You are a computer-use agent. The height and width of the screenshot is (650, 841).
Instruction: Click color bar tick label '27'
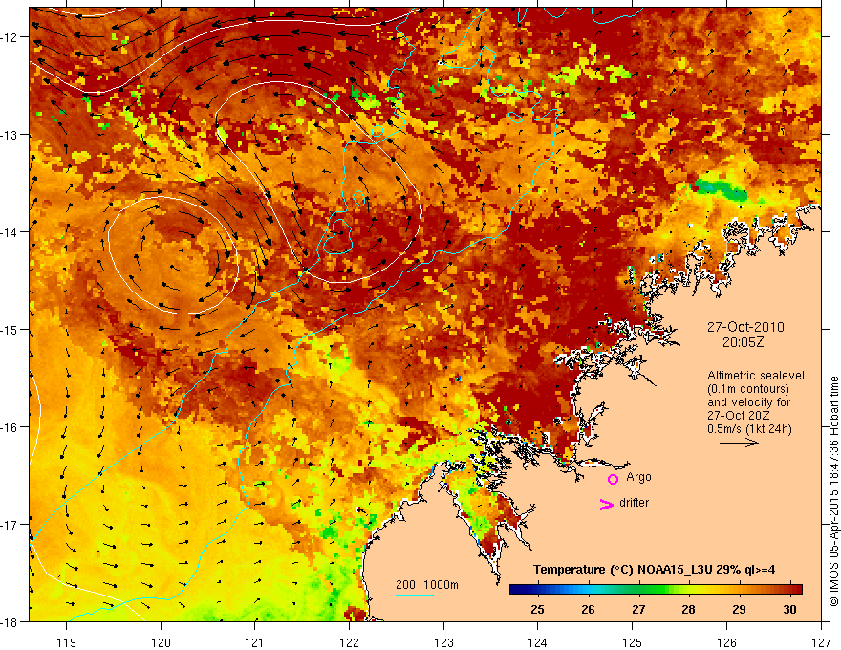click(638, 609)
